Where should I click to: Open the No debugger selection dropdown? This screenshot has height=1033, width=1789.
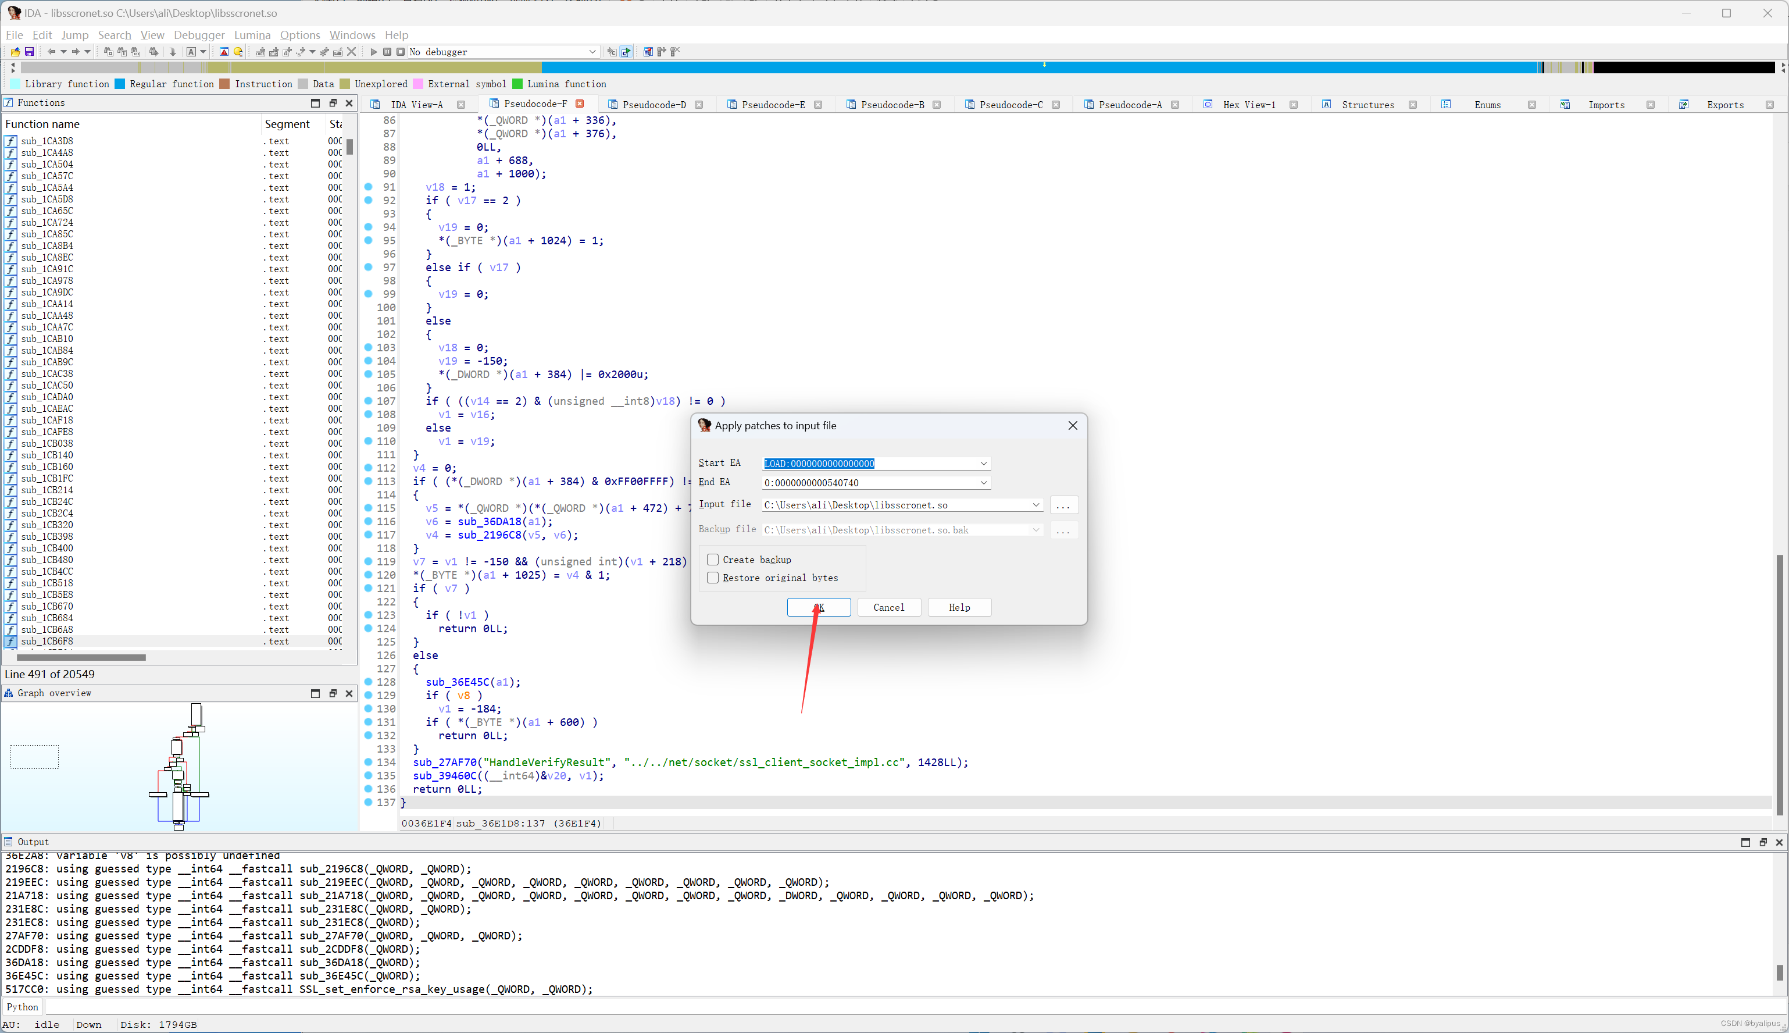click(x=592, y=52)
